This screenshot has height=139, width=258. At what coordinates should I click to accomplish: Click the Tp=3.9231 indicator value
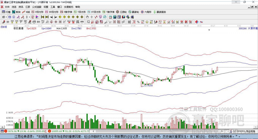[31, 28]
